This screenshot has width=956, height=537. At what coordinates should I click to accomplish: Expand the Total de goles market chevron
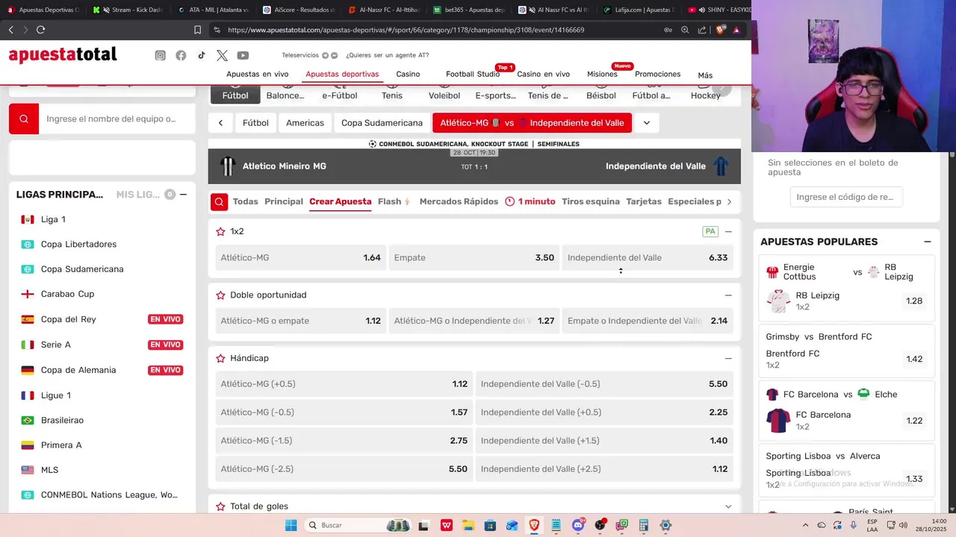728,506
